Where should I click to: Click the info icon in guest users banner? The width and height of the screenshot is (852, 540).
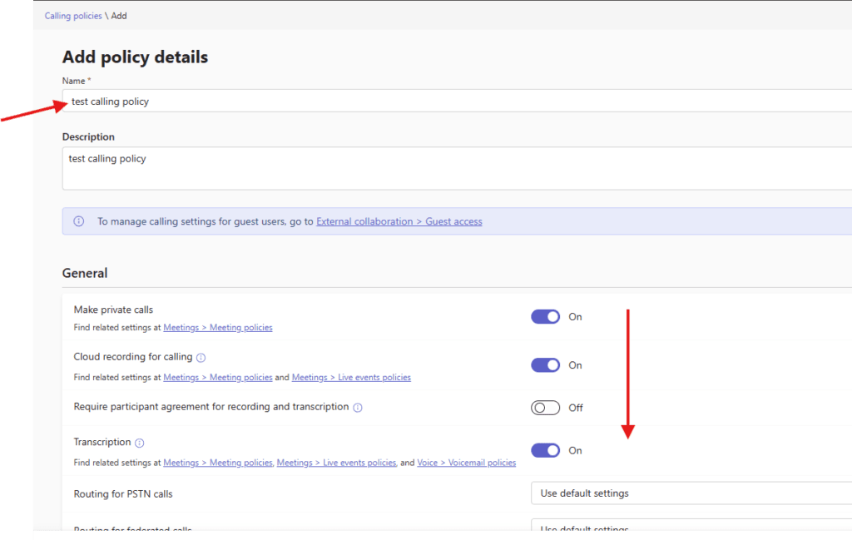(79, 221)
